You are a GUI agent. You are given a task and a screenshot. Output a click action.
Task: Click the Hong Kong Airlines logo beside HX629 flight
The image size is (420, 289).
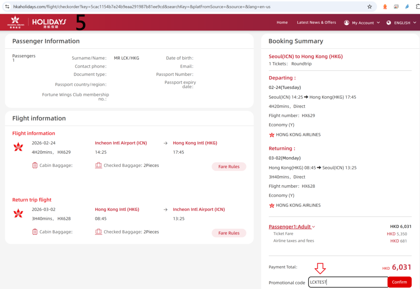(18, 147)
